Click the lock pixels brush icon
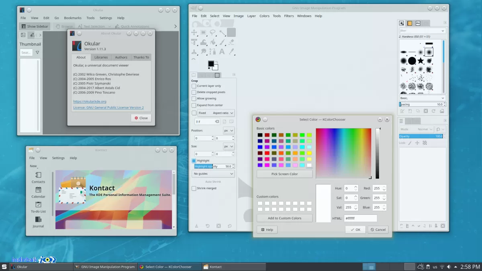The image size is (482, 271). 410,143
